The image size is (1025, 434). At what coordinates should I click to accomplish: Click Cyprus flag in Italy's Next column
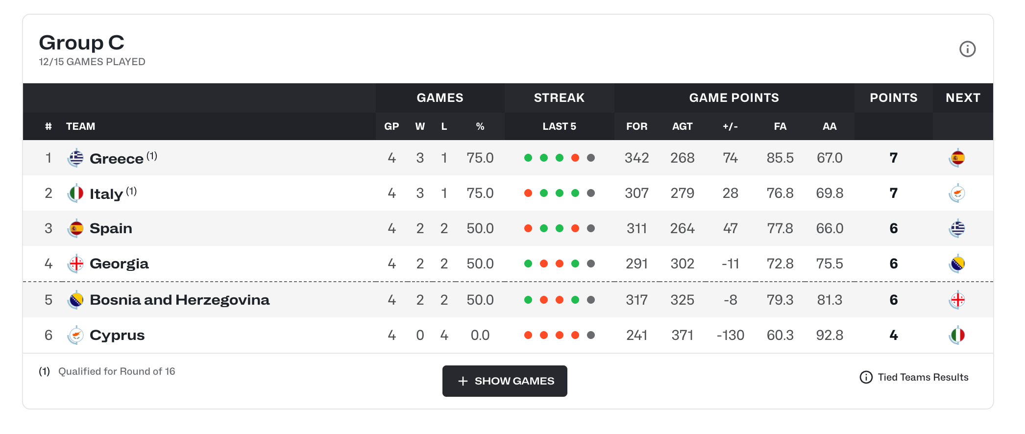[957, 193]
